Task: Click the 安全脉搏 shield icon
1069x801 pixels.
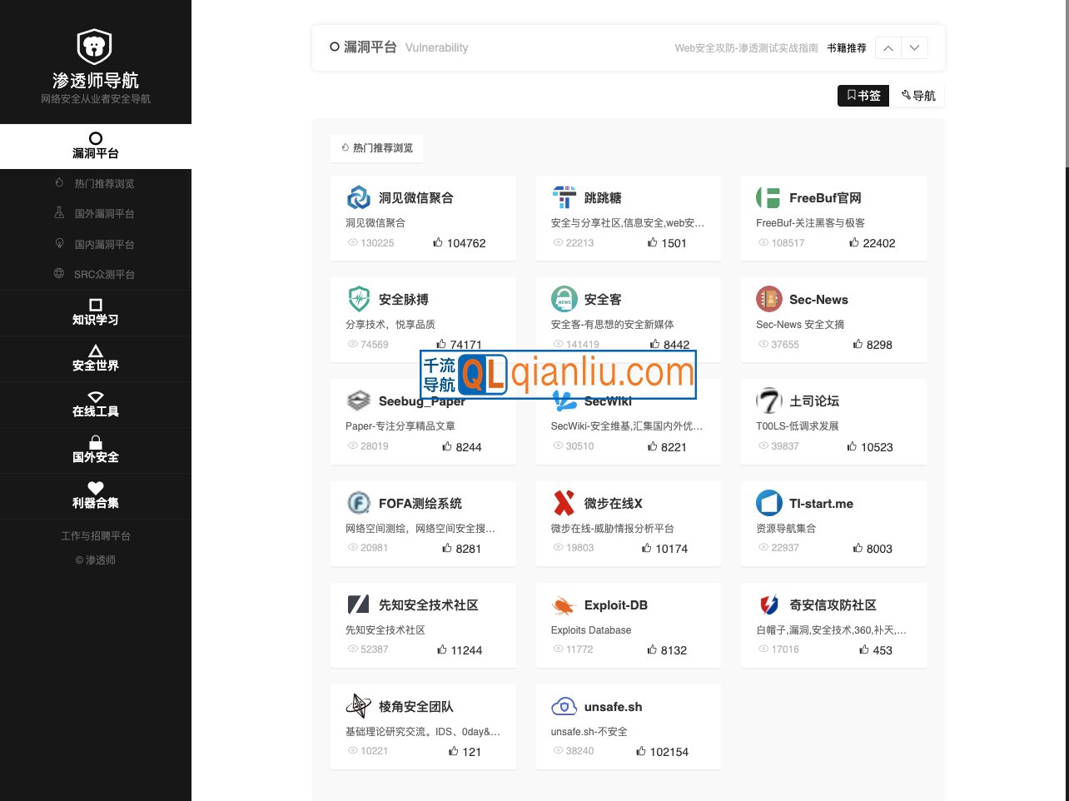Action: coord(358,299)
